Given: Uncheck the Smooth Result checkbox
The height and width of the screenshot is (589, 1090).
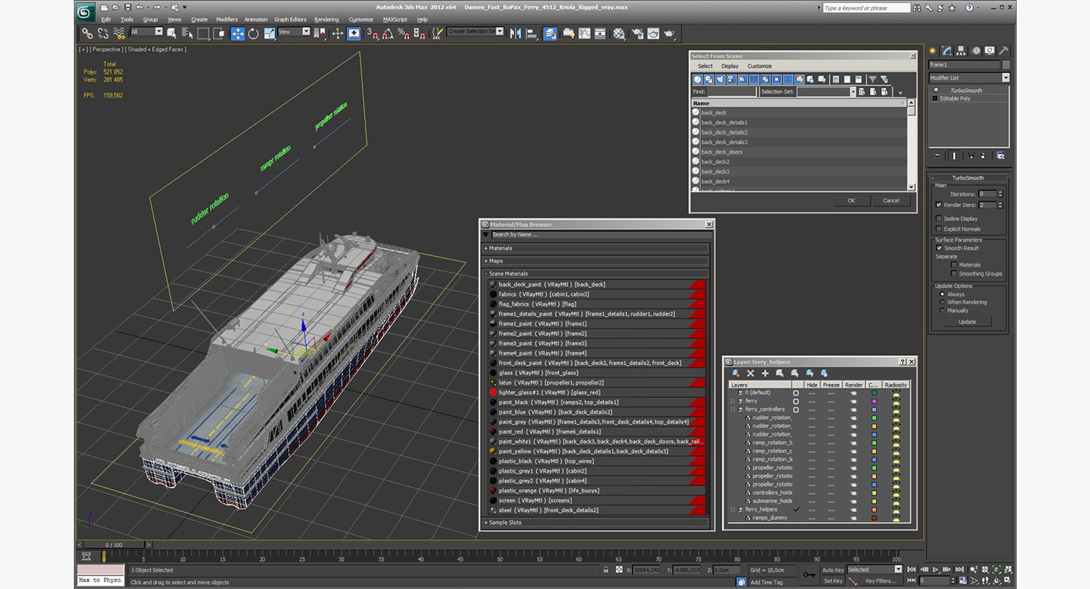Looking at the screenshot, I should [939, 248].
